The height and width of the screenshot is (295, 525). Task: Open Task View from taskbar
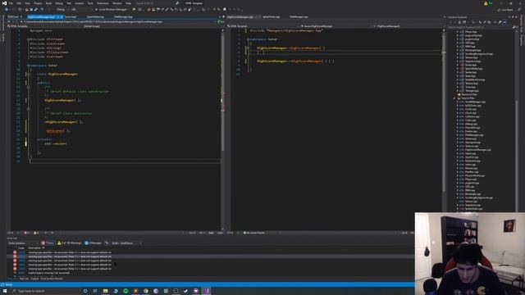pyautogui.click(x=95, y=291)
